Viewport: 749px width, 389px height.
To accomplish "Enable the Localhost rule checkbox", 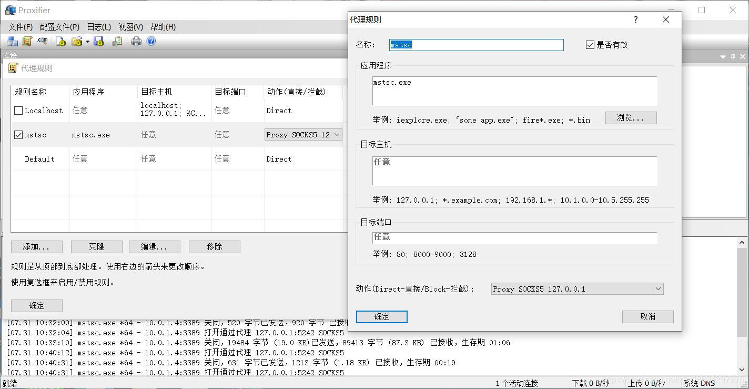I will tap(18, 111).
